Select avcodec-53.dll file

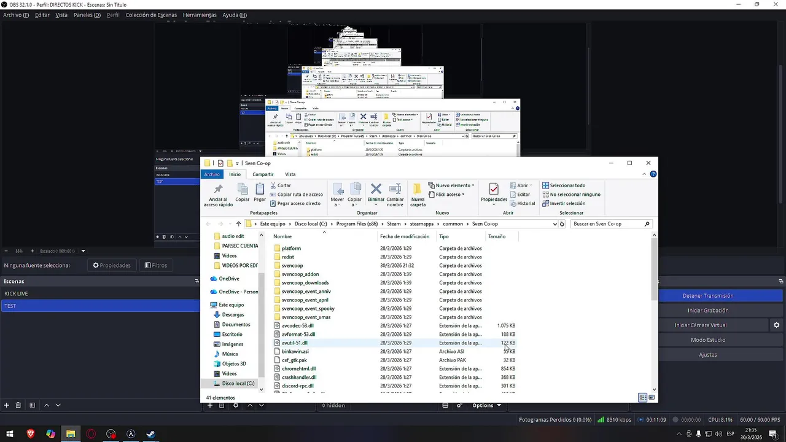click(x=298, y=326)
